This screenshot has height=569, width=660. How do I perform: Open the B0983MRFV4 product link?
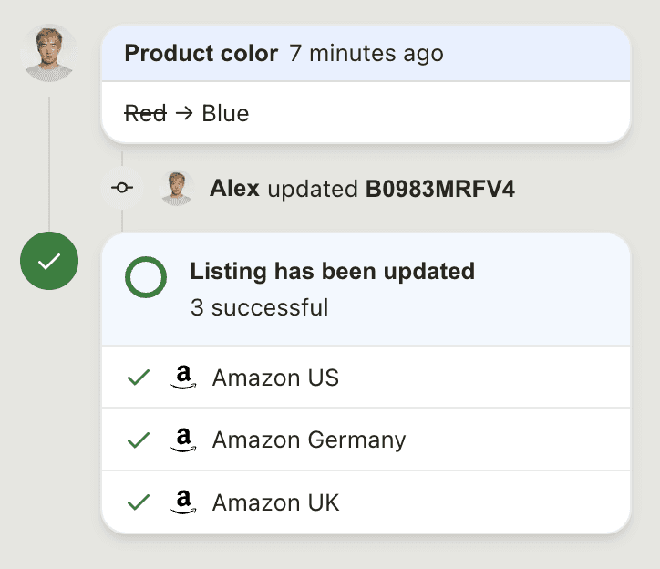[x=440, y=189]
